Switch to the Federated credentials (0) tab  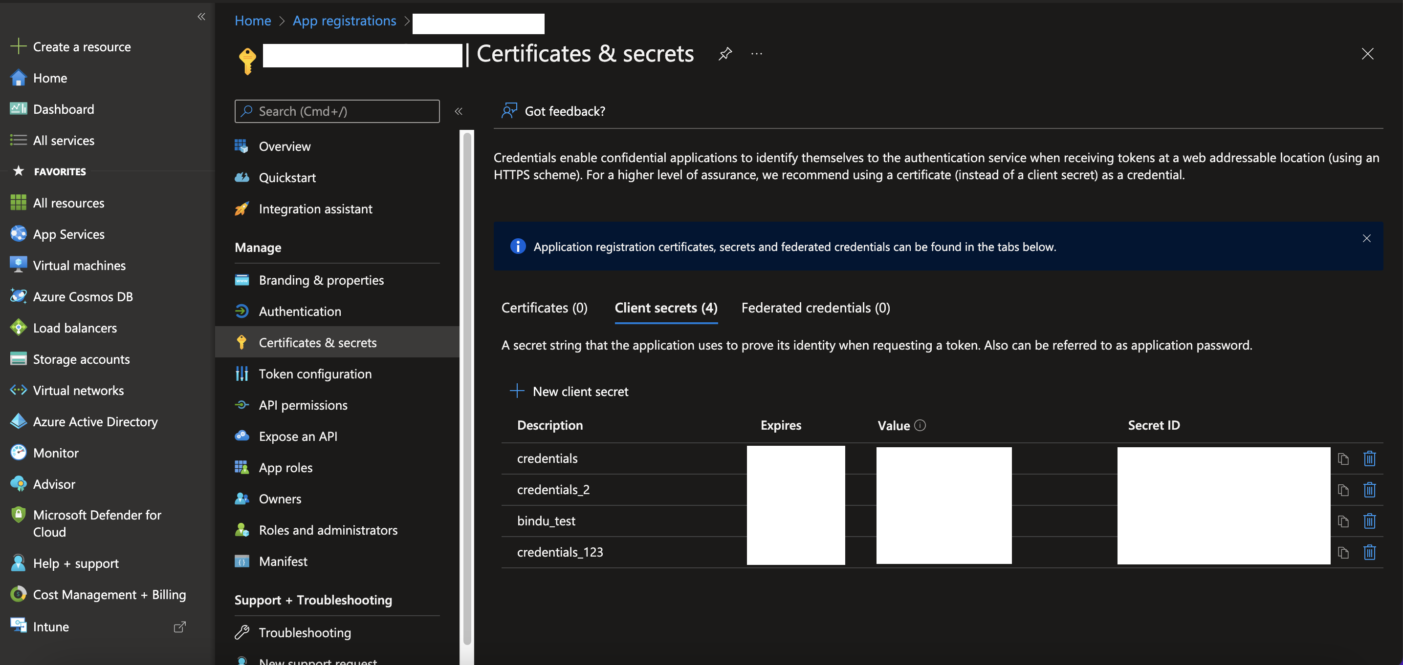tap(815, 308)
